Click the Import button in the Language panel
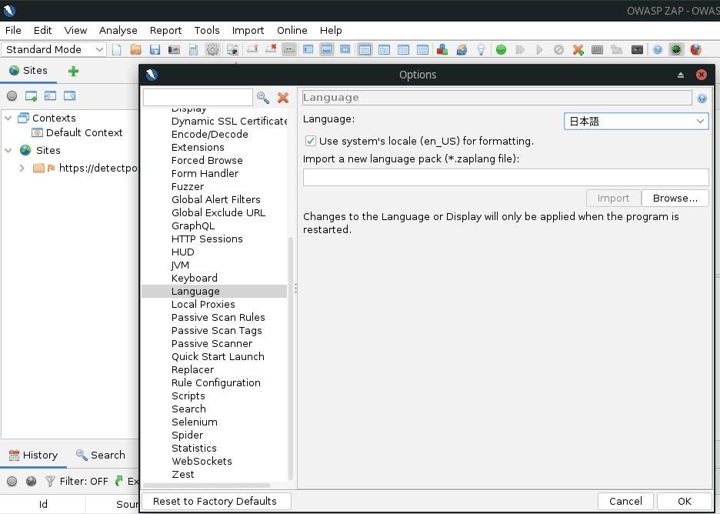Image resolution: width=720 pixels, height=514 pixels. coord(613,199)
